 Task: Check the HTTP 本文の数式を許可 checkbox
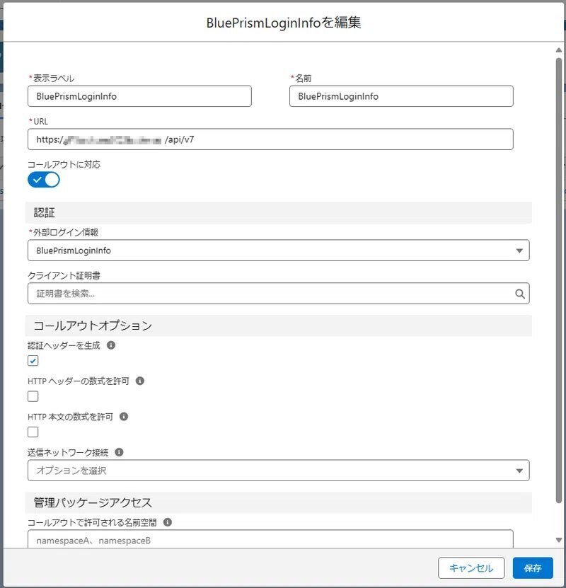33,432
